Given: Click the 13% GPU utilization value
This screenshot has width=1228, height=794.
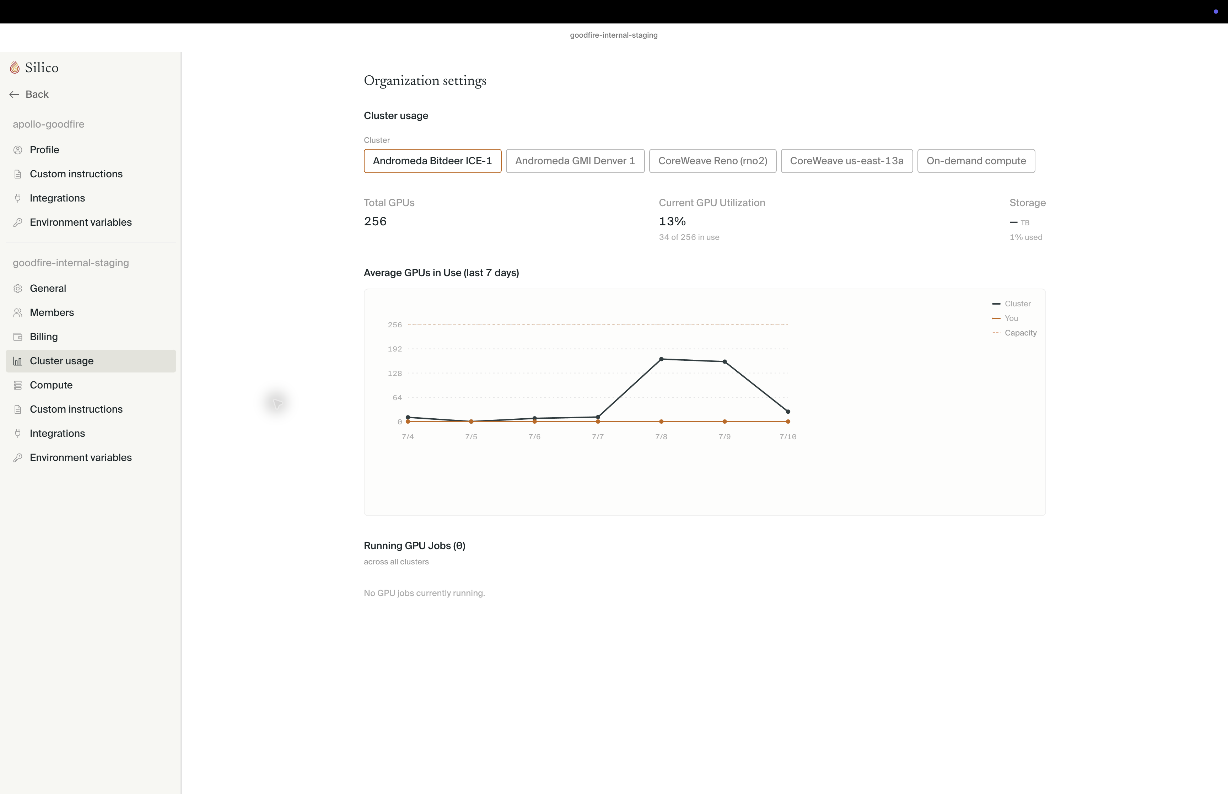Looking at the screenshot, I should (672, 222).
